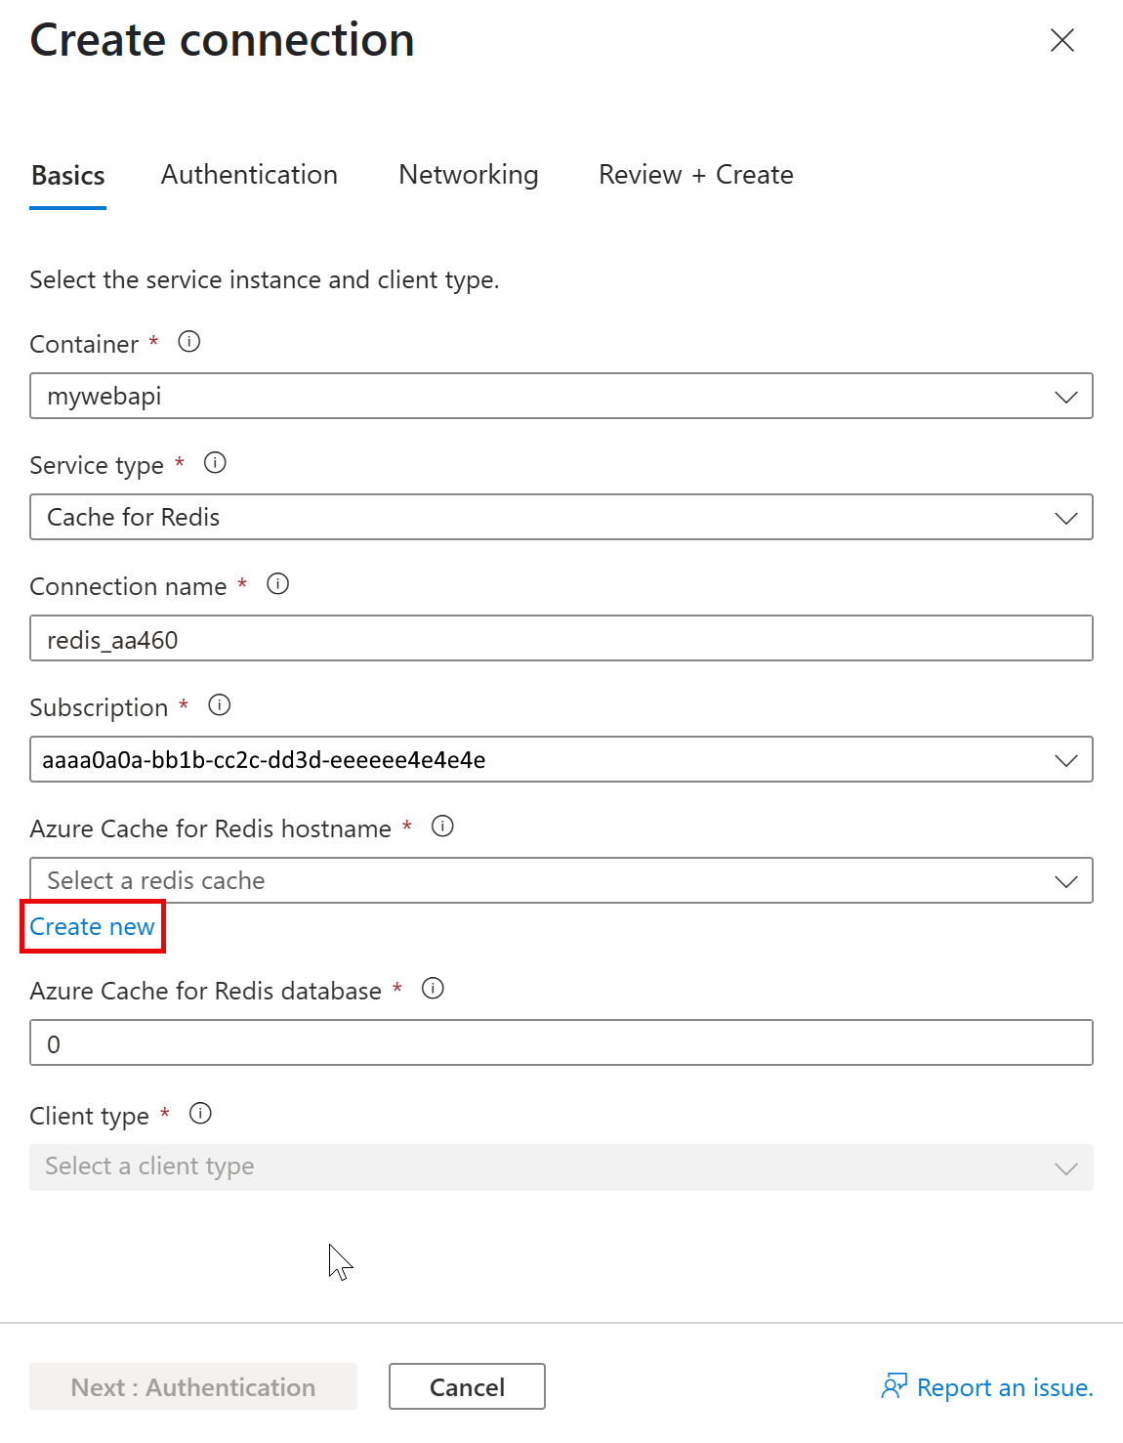1123x1443 pixels.
Task: Click the info icon next to Subscription
Action: (x=220, y=705)
